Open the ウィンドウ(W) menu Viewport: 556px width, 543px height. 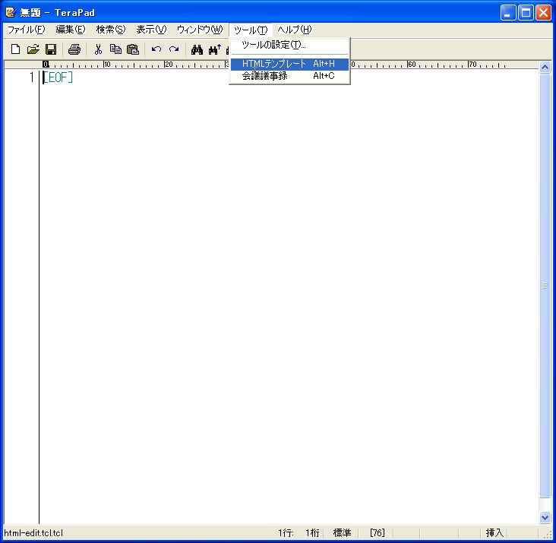(x=200, y=30)
